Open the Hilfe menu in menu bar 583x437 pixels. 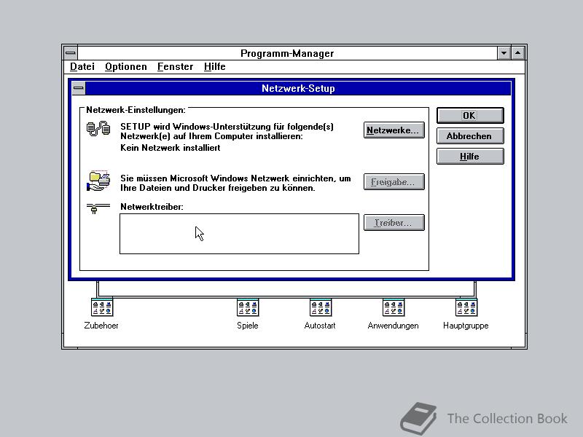[x=214, y=66]
